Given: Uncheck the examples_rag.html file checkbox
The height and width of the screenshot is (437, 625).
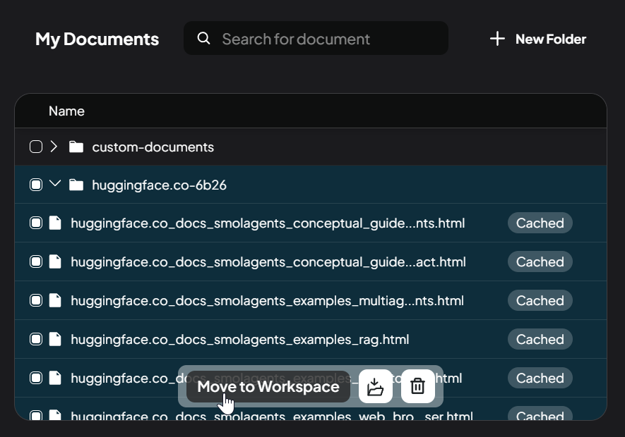Looking at the screenshot, I should coord(36,339).
